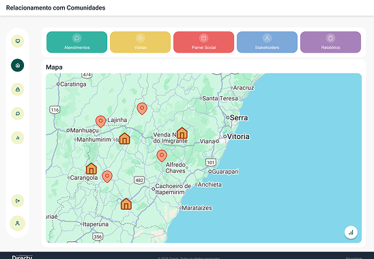The image size is (374, 259).
Task: Click the Manhuaçu city label
Action: coord(84,131)
